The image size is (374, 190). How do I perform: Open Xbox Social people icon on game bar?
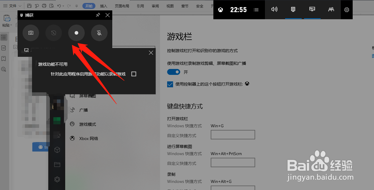331,9
